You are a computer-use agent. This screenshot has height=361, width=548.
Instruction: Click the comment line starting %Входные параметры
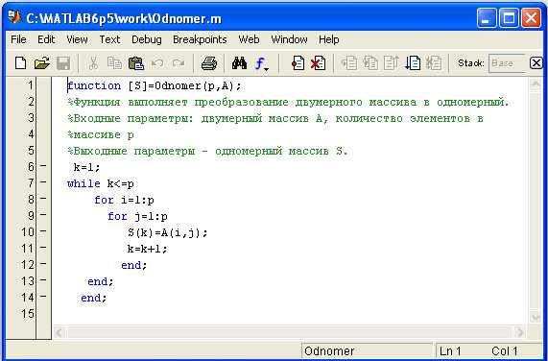tap(275, 119)
